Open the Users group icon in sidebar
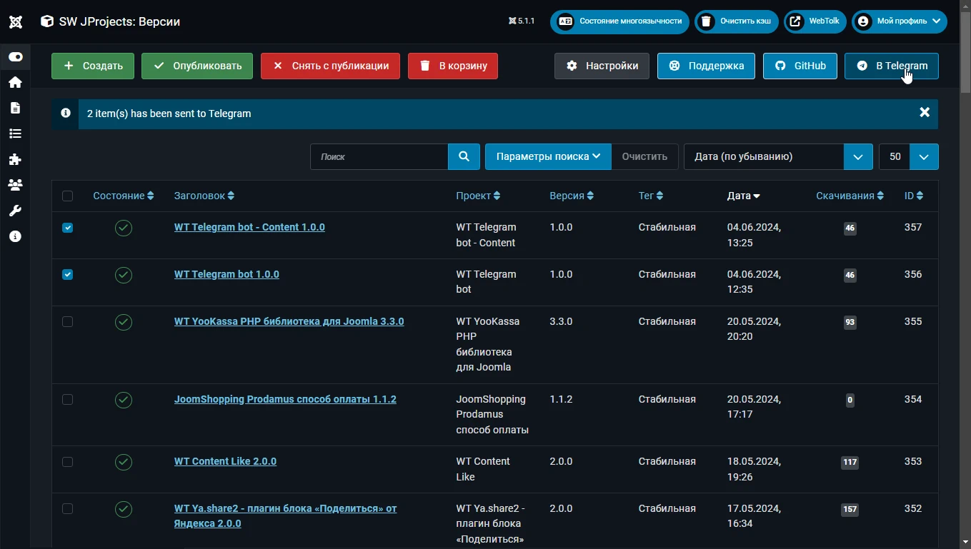This screenshot has height=549, width=971. point(15,185)
